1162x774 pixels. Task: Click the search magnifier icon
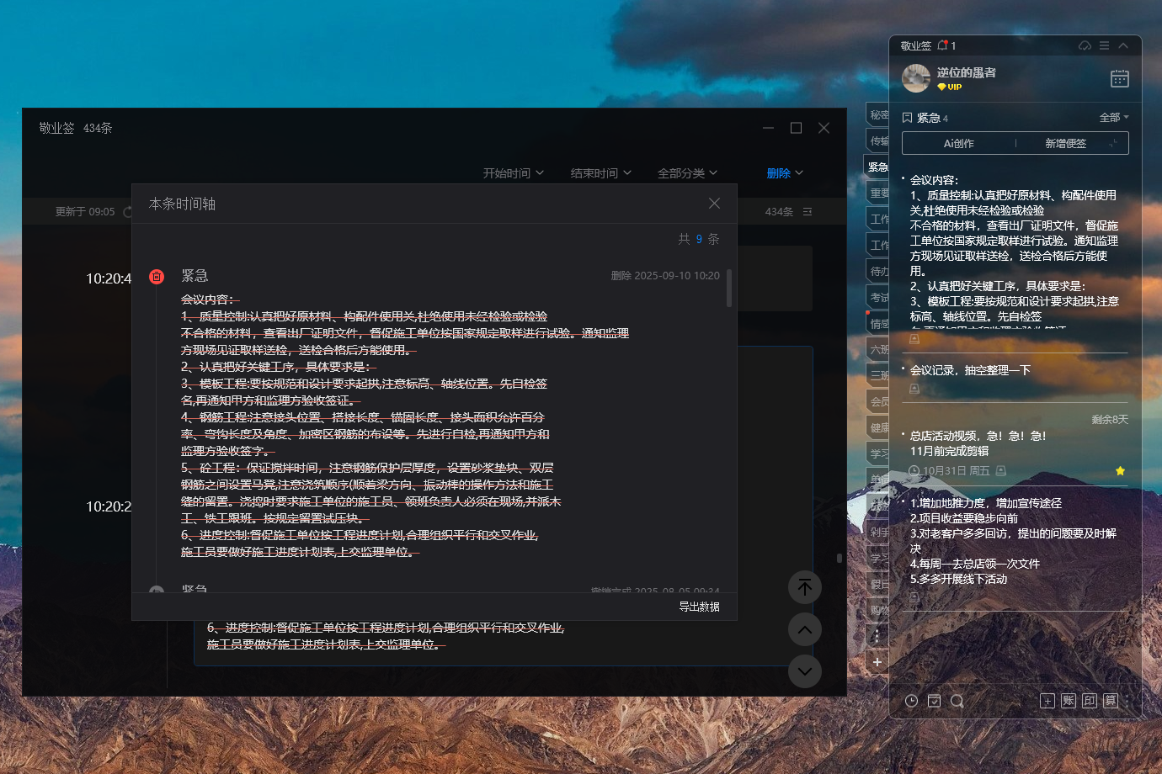(x=957, y=701)
